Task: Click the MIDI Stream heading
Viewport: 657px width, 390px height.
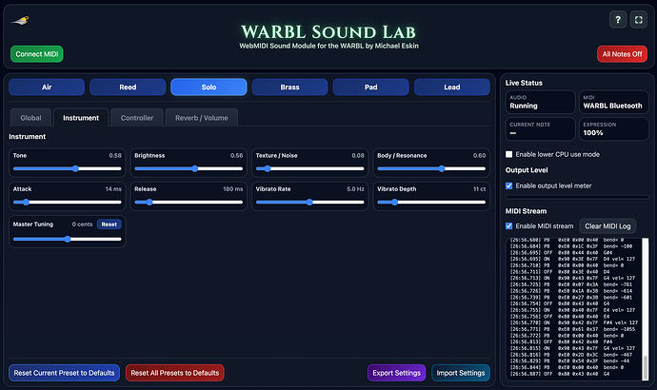Action: (526, 211)
